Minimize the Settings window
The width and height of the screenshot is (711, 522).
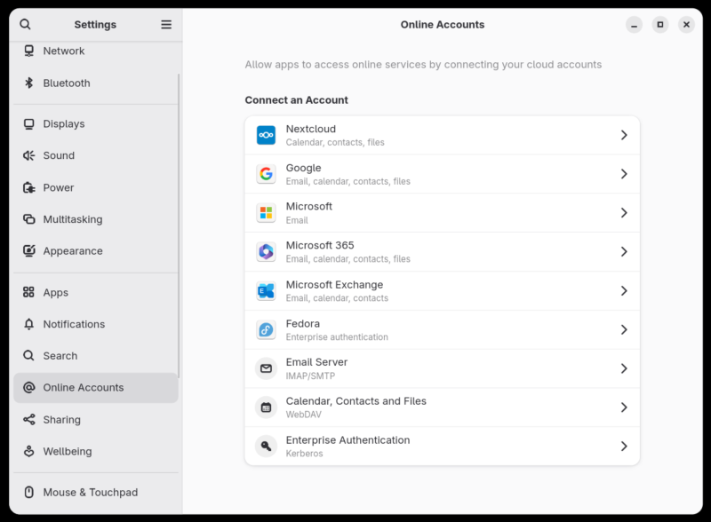point(634,25)
